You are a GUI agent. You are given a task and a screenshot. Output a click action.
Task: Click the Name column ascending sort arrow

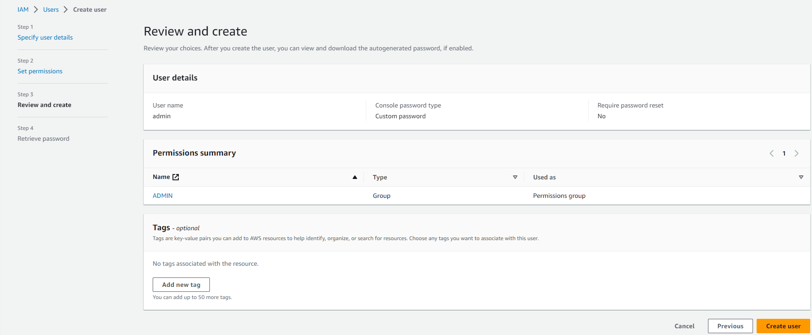[x=355, y=177]
